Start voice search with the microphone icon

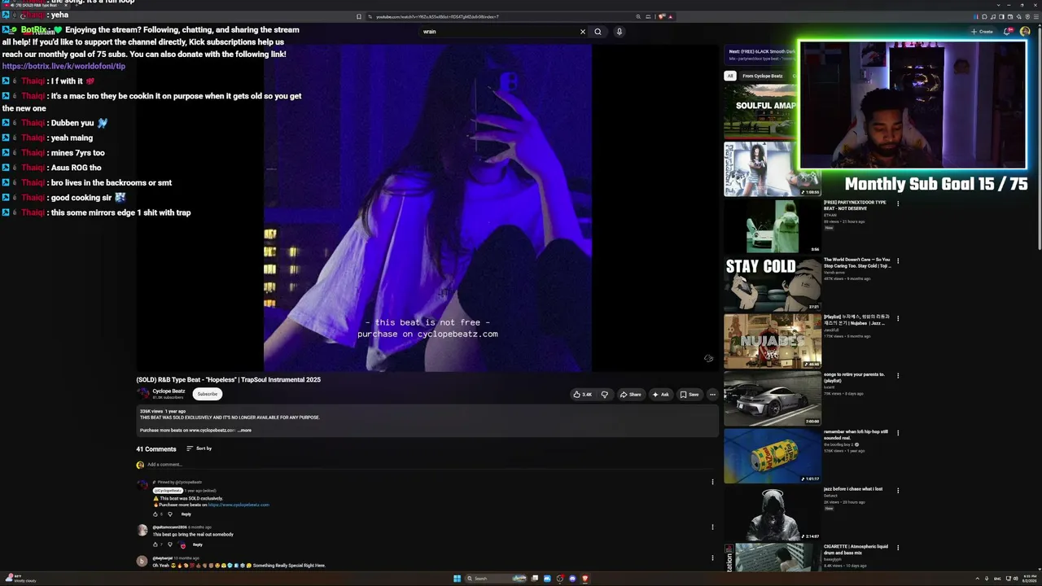coord(619,32)
